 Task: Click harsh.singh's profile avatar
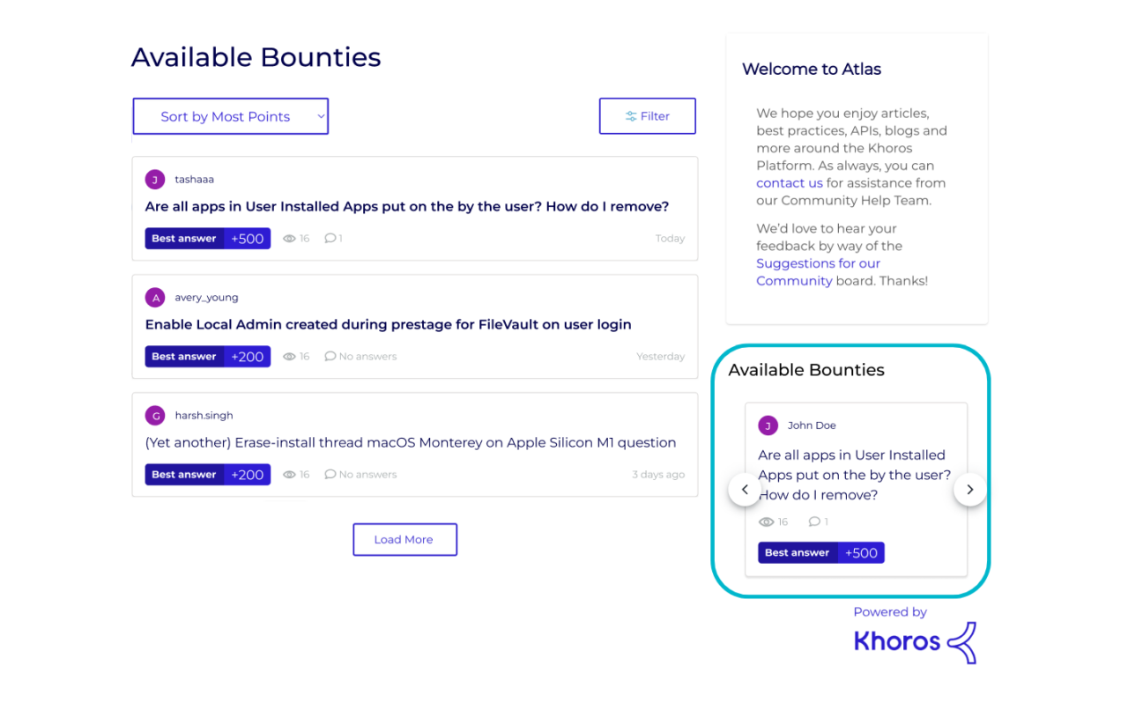[155, 415]
